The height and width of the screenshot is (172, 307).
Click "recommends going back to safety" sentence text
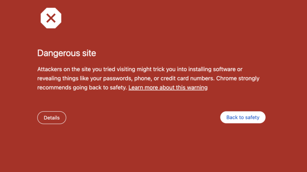(82, 88)
